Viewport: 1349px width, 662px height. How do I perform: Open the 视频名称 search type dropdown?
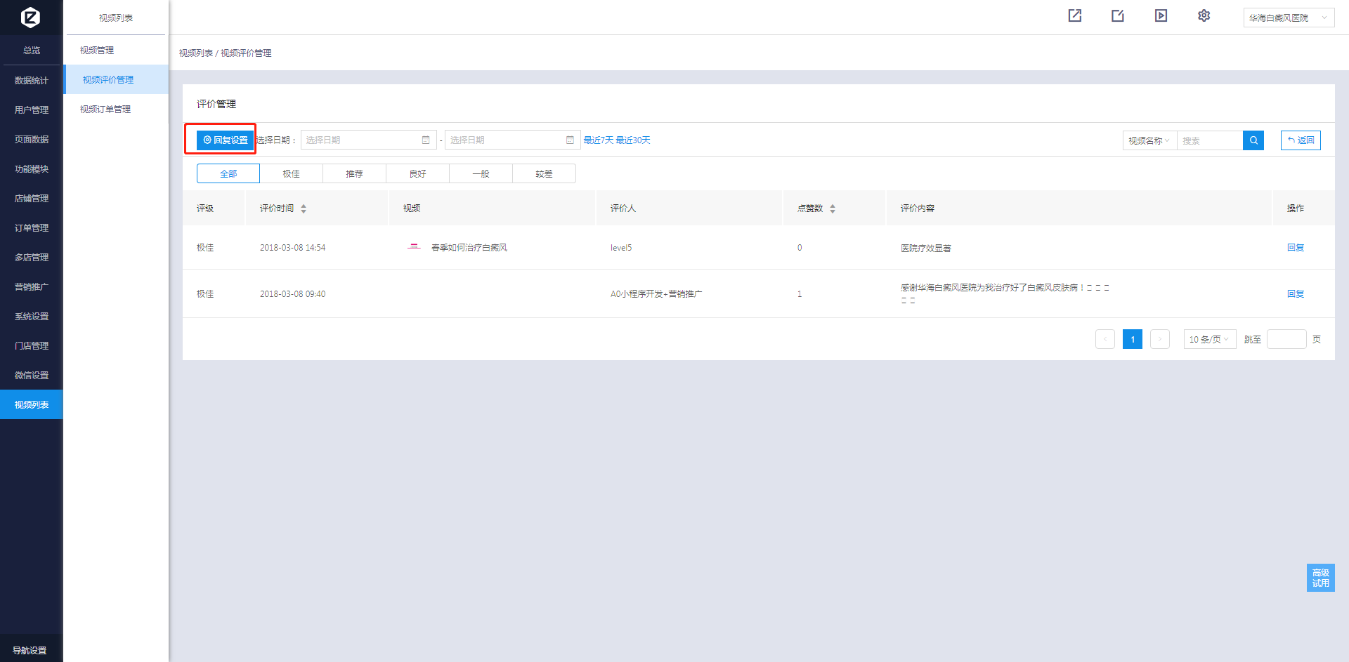click(1149, 140)
